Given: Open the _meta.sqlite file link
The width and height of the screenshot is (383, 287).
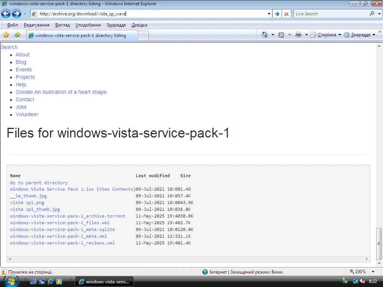Looking at the screenshot, I should (62, 230).
